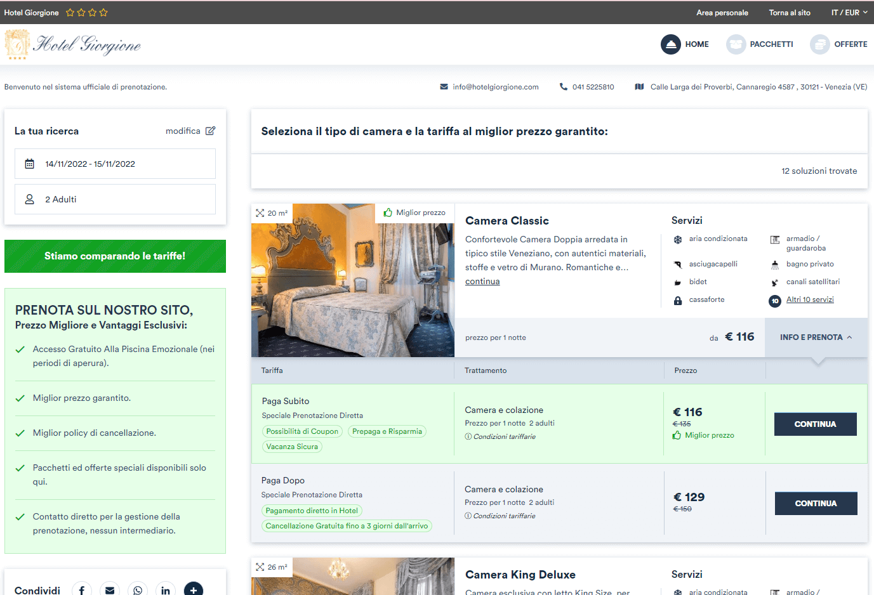
Task: Click the plus icon for more sharing options
Action: click(194, 591)
